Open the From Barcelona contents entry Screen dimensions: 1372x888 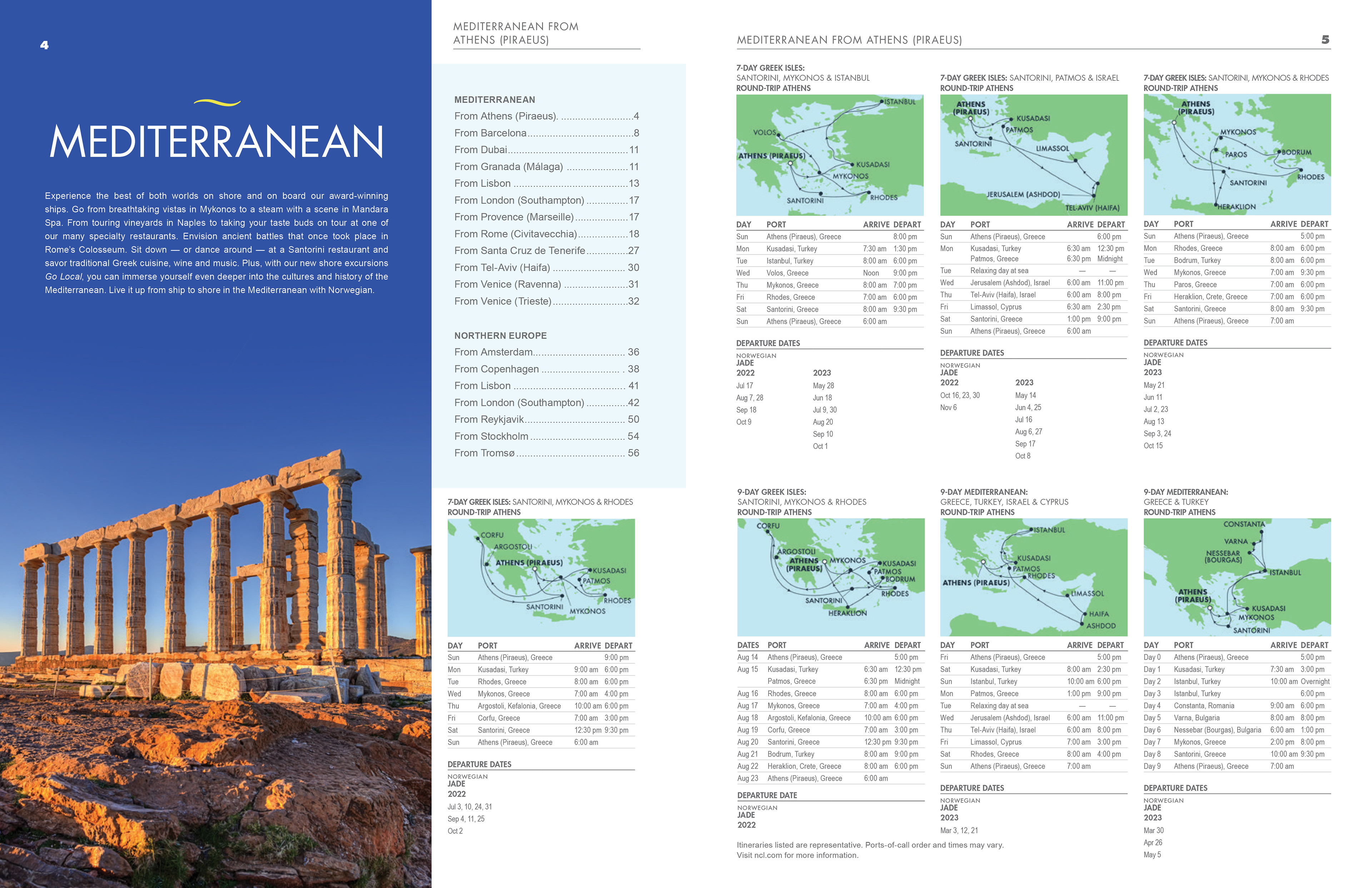(x=546, y=133)
